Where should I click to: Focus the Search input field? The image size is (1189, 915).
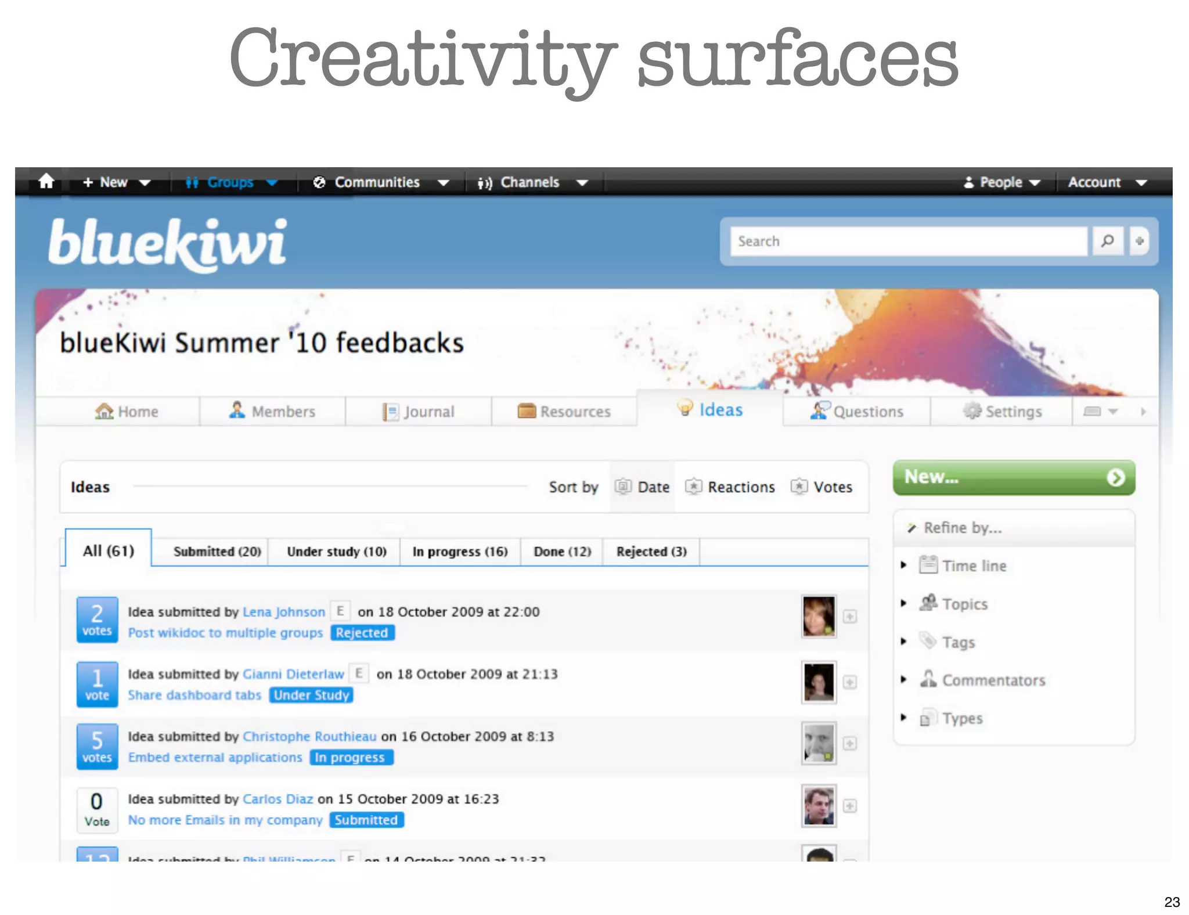pos(909,241)
